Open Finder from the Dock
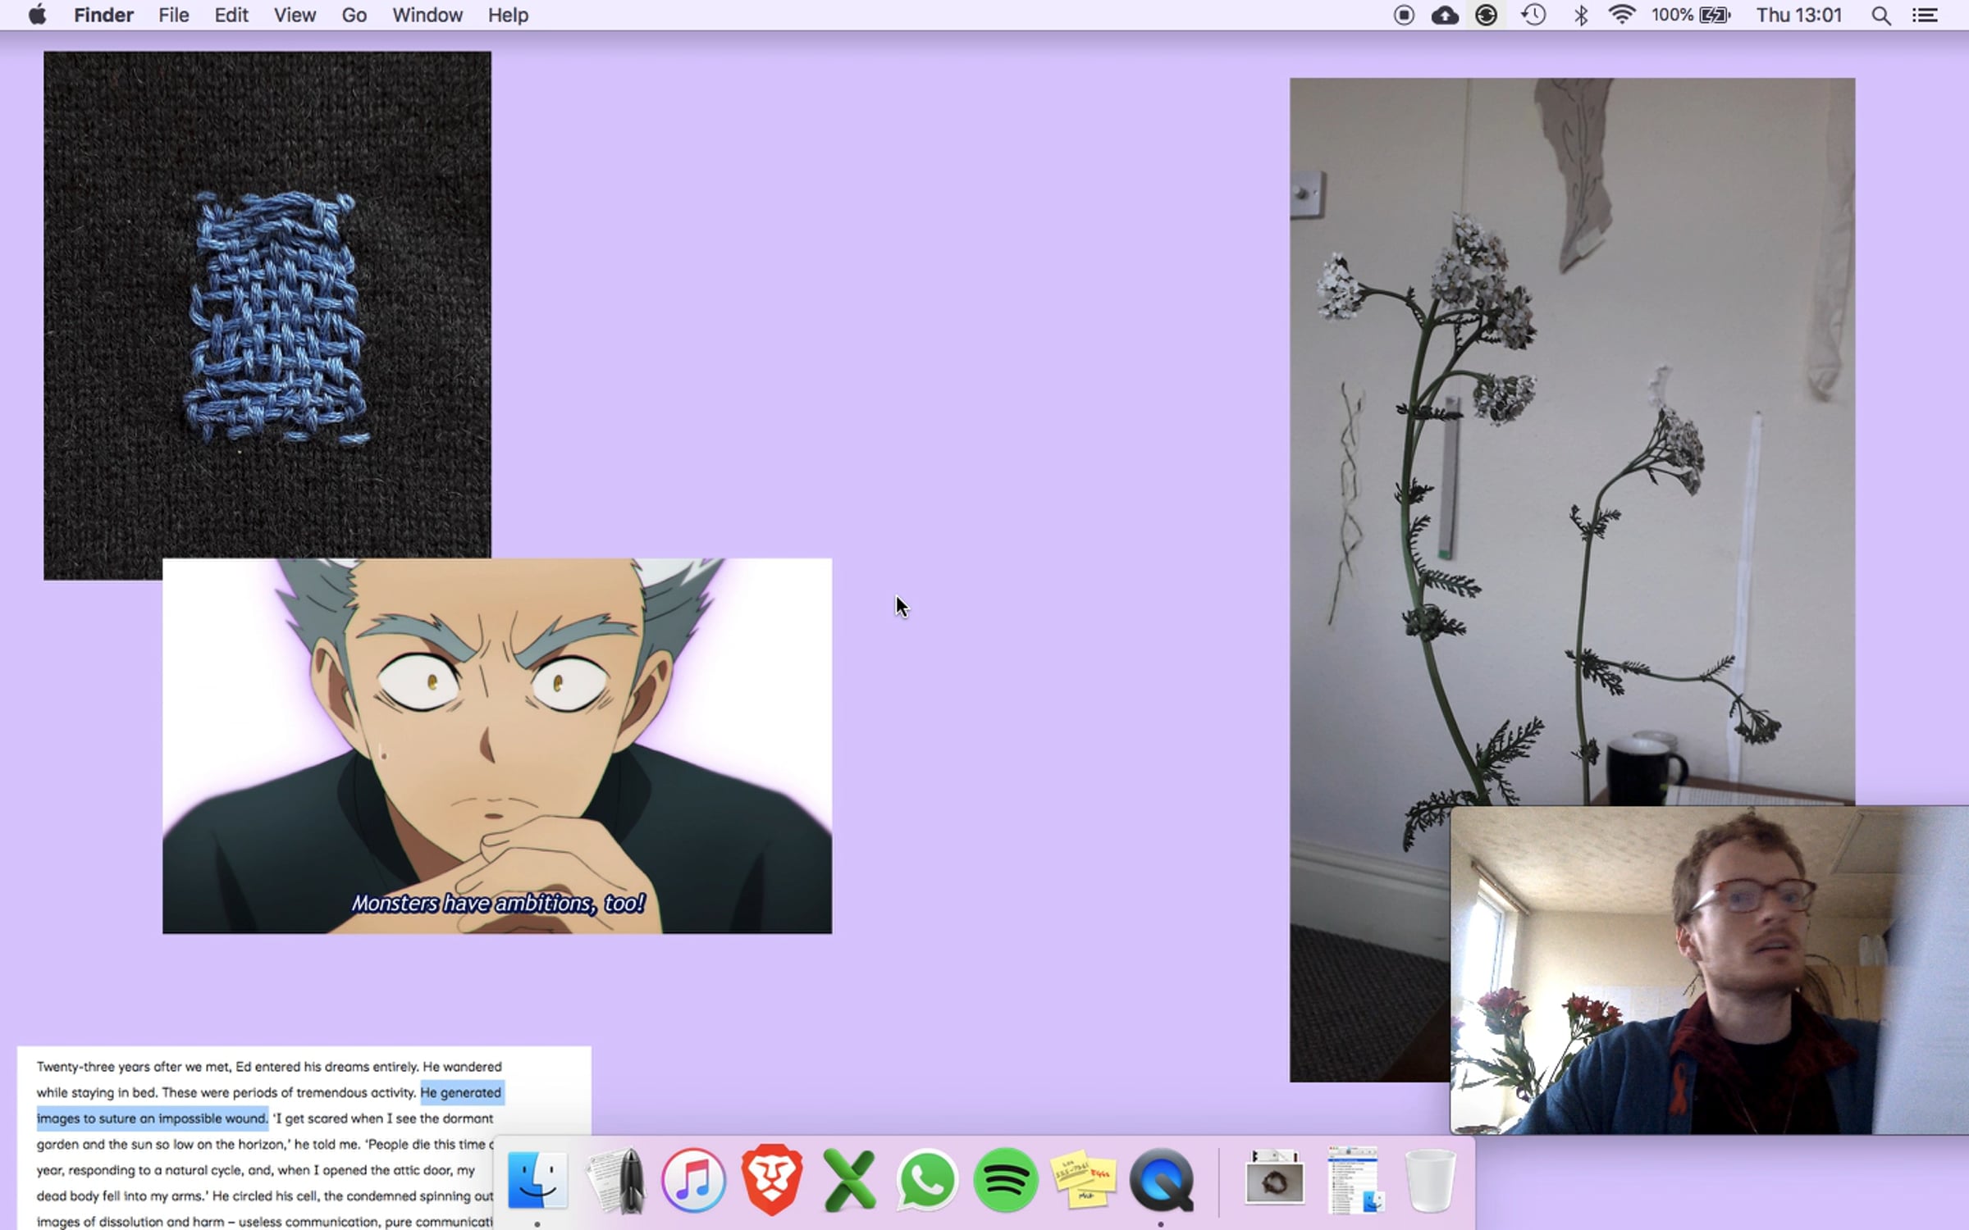This screenshot has width=1969, height=1230. 537,1180
